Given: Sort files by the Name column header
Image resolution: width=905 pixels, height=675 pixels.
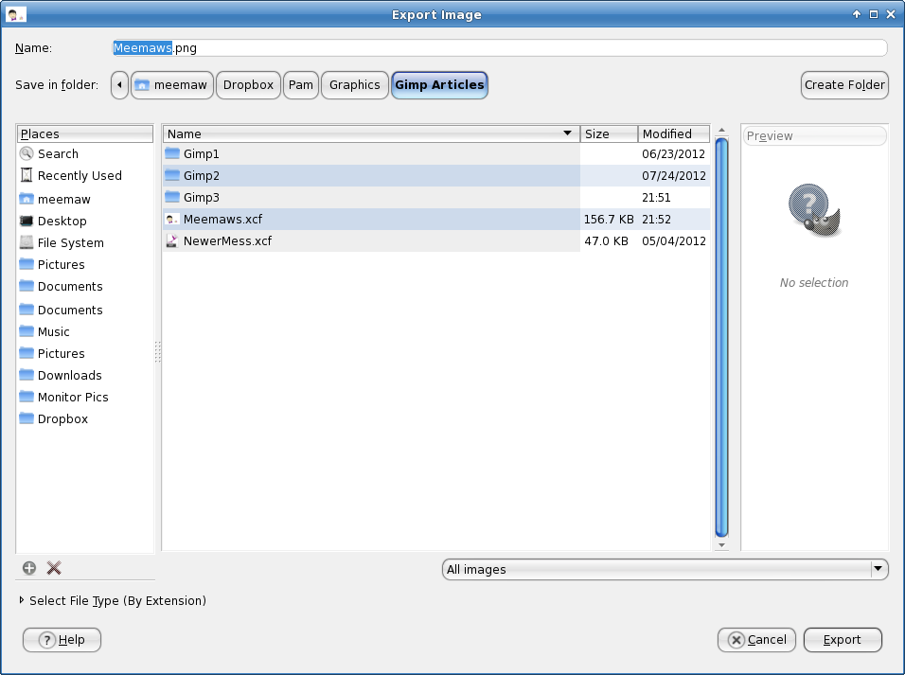Looking at the screenshot, I should [x=371, y=134].
